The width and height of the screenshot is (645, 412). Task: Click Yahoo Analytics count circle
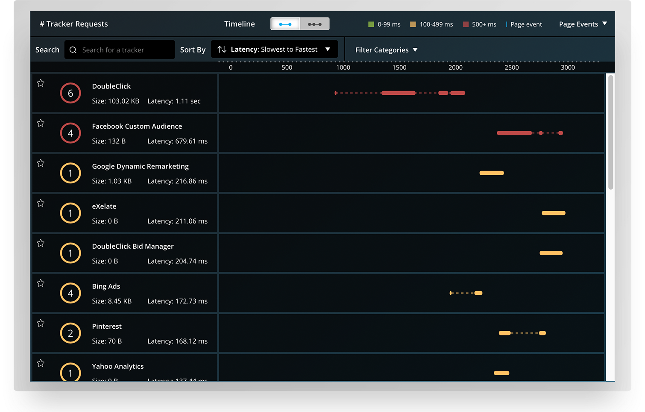pyautogui.click(x=70, y=372)
